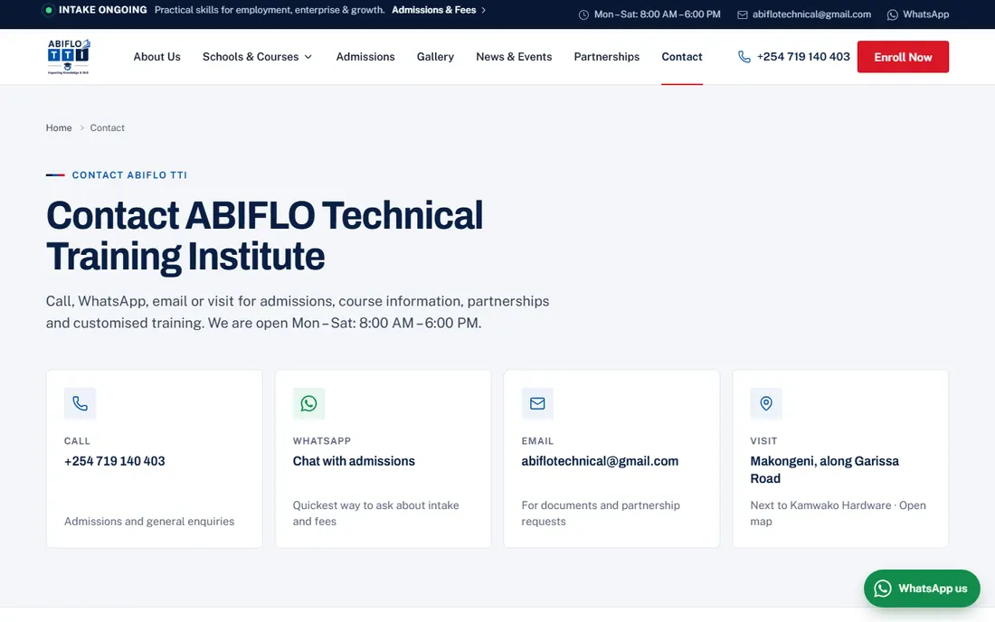The image size is (995, 622).
Task: Click the ABIFLO TTI logo
Action: point(69,56)
